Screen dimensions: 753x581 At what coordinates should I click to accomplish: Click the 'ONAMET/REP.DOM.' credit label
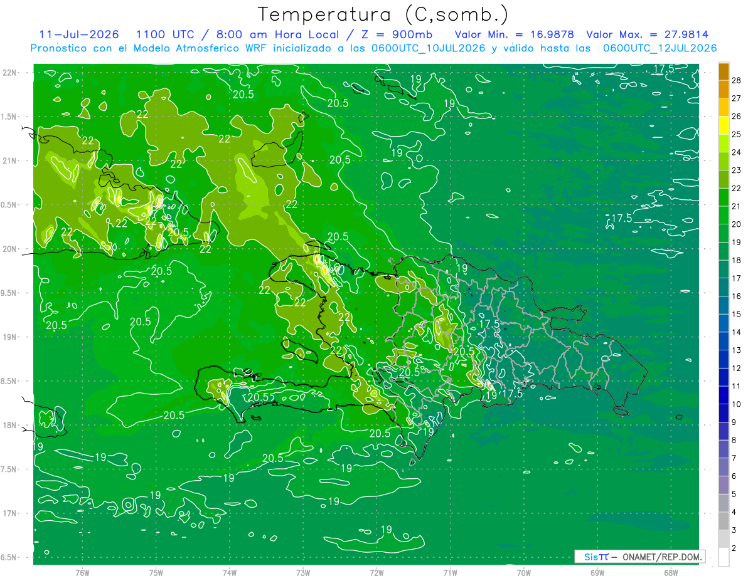click(x=661, y=557)
